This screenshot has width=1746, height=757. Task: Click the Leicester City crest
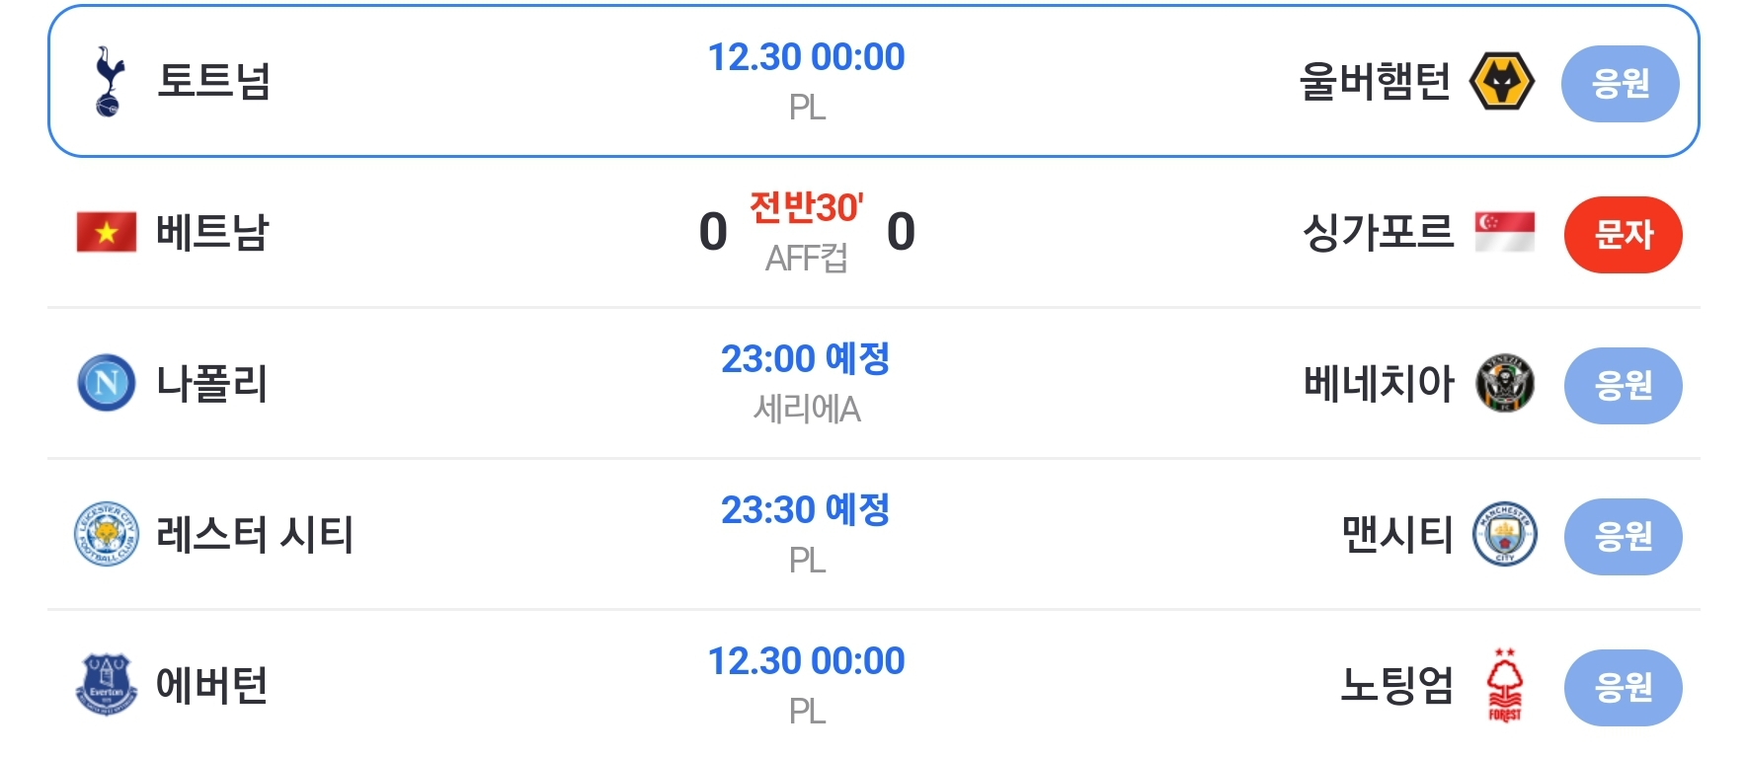pyautogui.click(x=107, y=534)
